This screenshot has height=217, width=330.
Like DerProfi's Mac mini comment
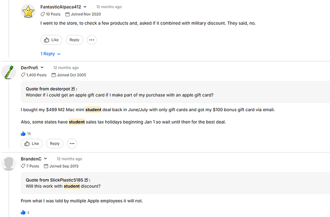[32, 144]
